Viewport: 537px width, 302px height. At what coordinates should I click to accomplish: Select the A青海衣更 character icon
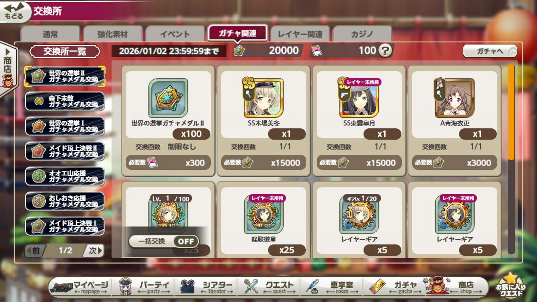454,98
